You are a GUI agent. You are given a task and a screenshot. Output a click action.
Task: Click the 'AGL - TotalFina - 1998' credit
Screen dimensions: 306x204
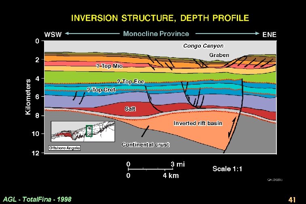[37, 199]
